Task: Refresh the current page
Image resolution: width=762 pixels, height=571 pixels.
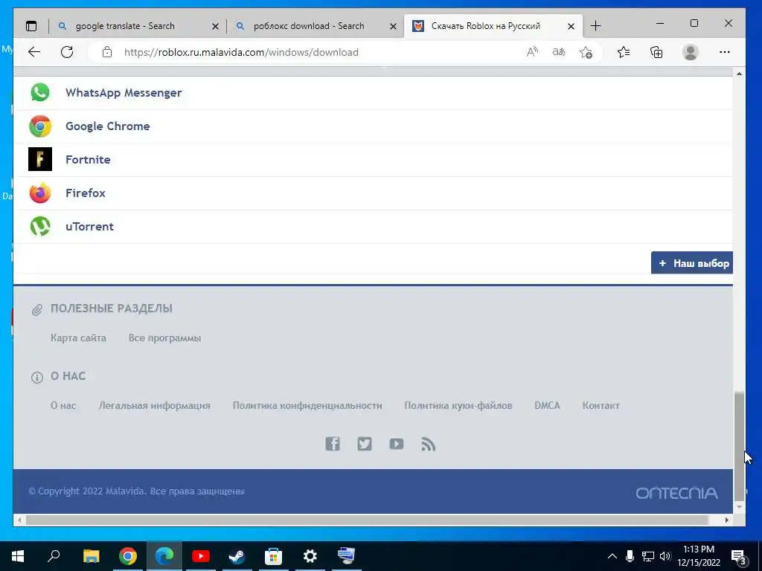Action: pos(67,52)
